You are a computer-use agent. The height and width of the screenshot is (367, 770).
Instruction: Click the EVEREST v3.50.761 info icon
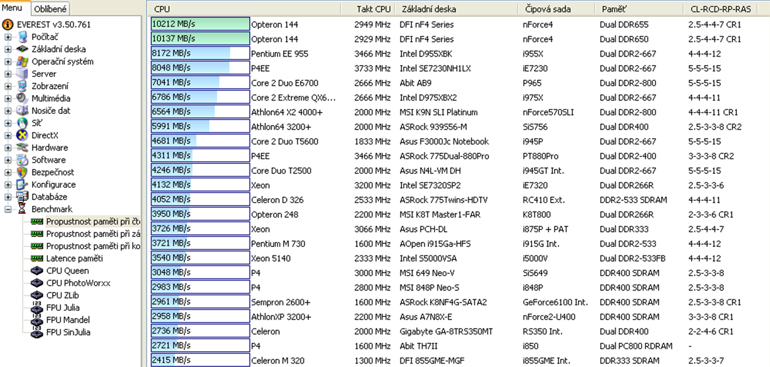[8, 25]
